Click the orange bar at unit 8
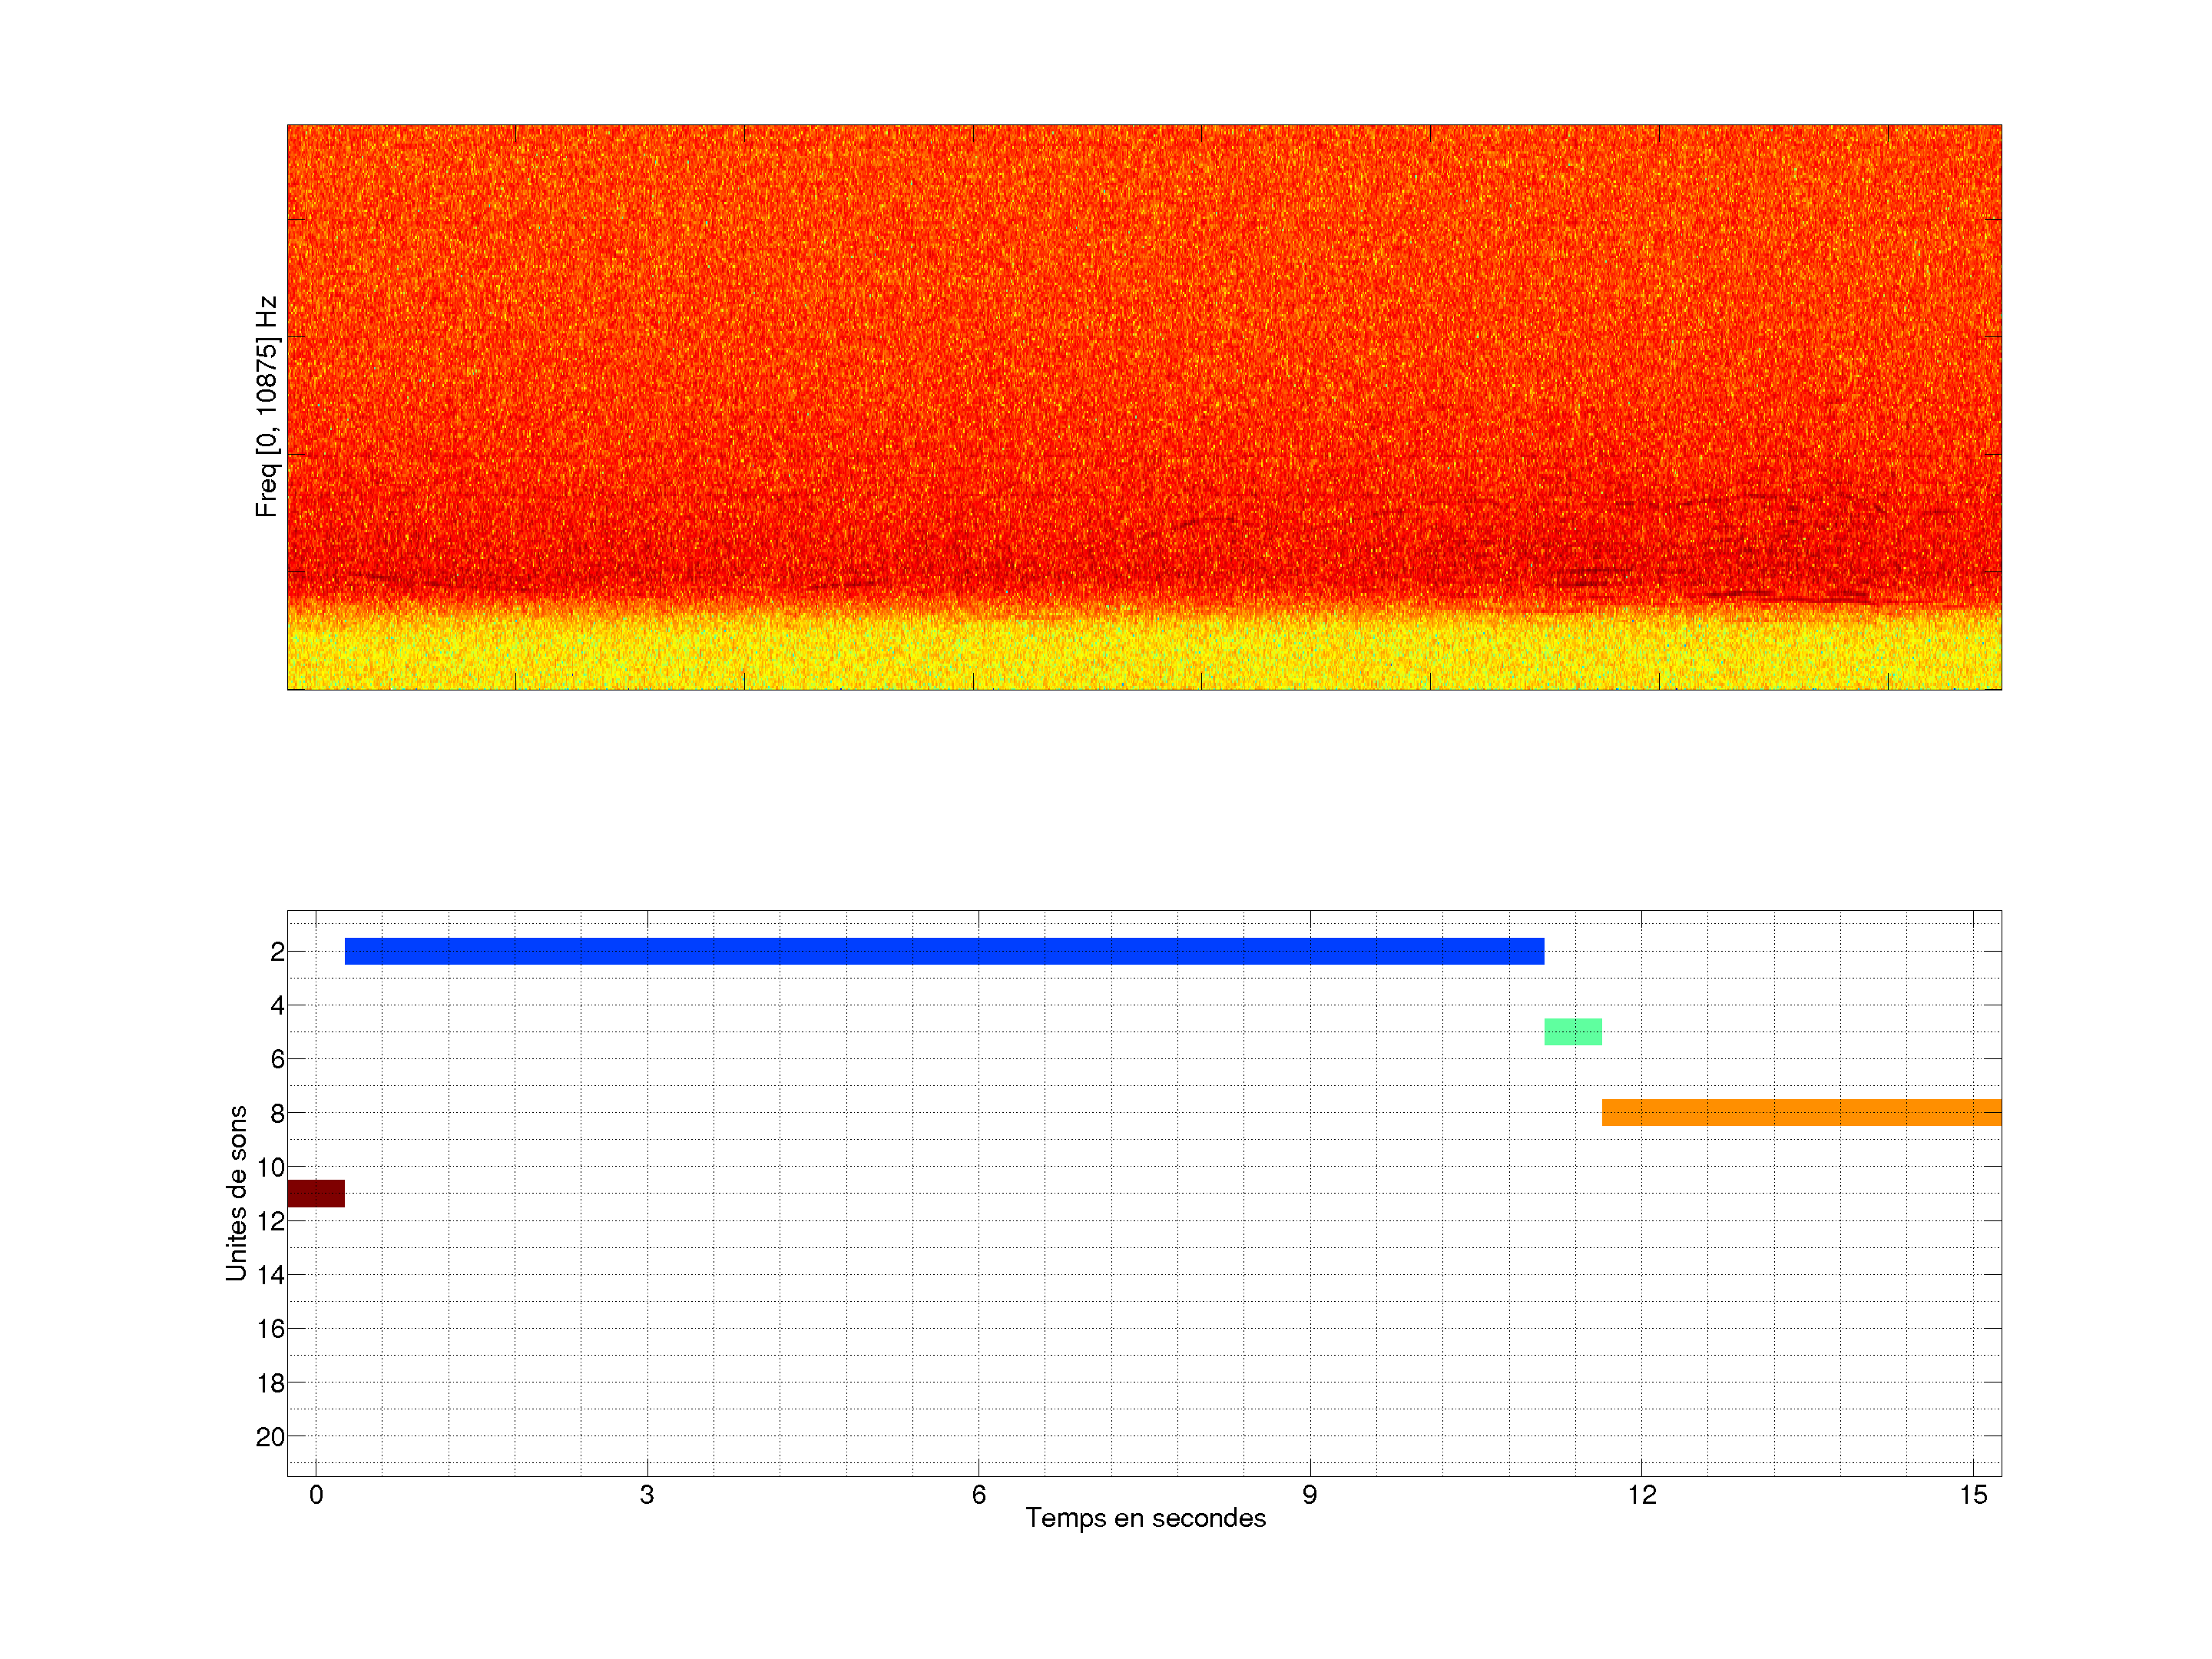Image resolution: width=2212 pixels, height=1659 pixels. (x=1800, y=1112)
